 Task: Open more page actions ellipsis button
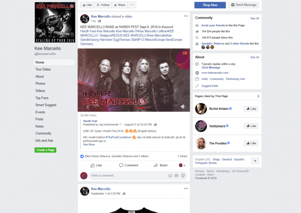[x=132, y=5]
